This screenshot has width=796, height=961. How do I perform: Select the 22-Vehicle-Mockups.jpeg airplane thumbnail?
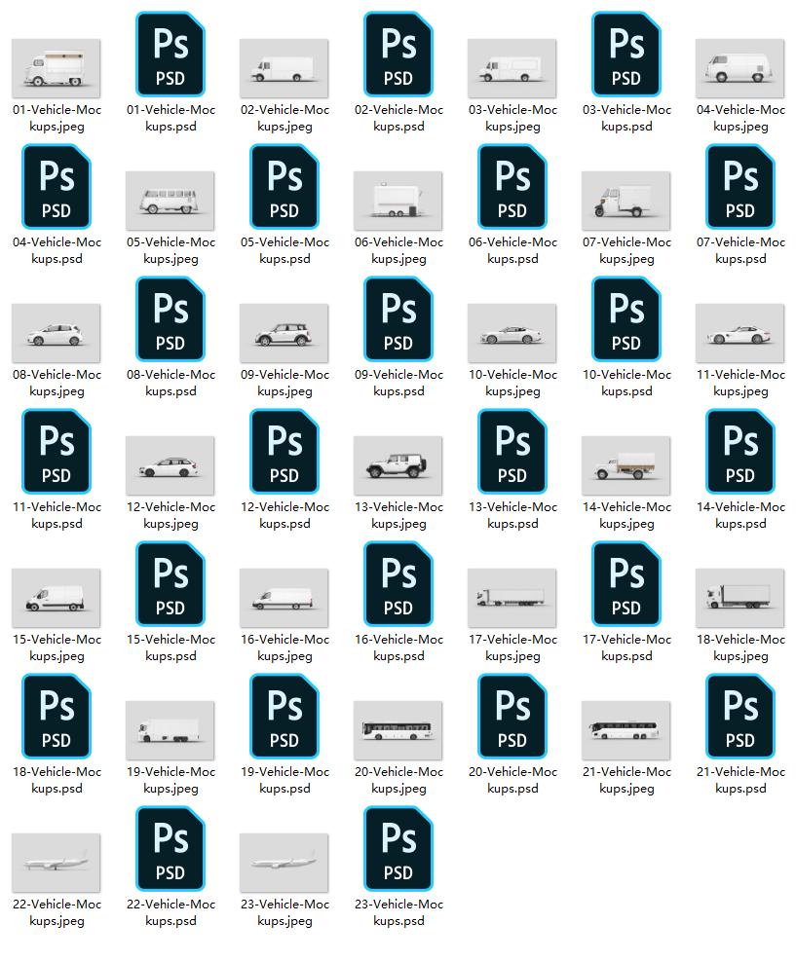point(57,863)
